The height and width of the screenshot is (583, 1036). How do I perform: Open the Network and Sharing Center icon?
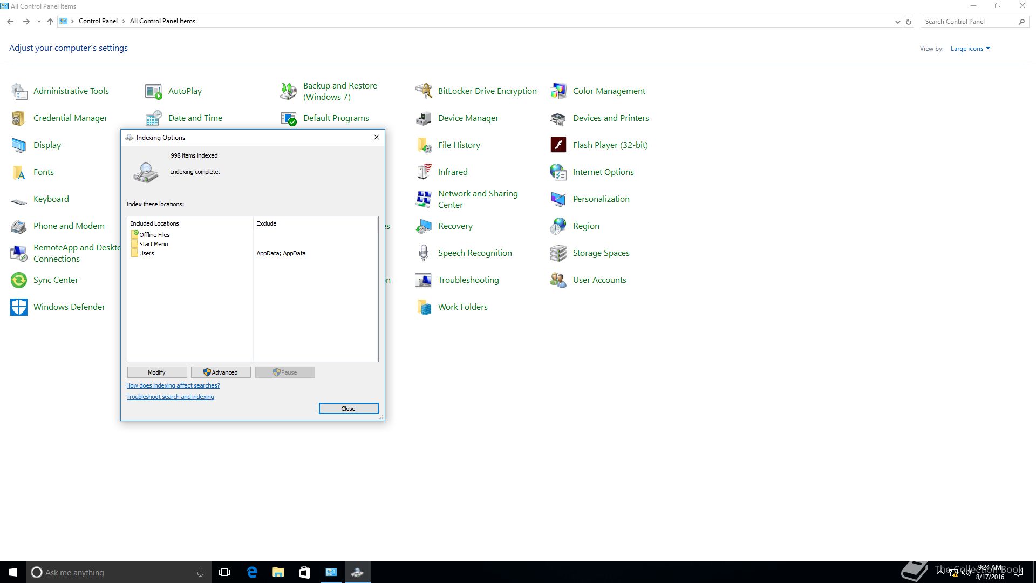424,199
